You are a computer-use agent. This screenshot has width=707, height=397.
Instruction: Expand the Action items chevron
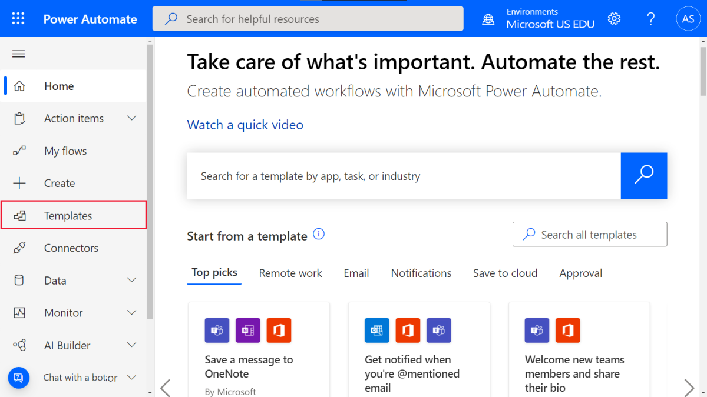[x=132, y=118]
